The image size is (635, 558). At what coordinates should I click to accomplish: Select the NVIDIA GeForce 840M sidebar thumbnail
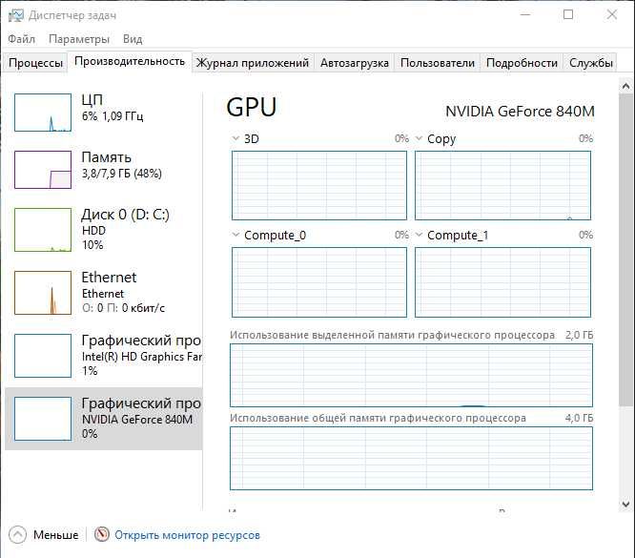pyautogui.click(x=43, y=419)
